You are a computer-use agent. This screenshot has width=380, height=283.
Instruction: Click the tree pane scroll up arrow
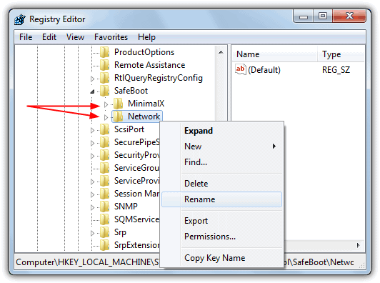pos(221,52)
